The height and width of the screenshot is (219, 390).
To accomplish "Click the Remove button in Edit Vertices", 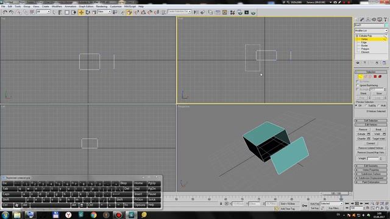I will [363, 130].
